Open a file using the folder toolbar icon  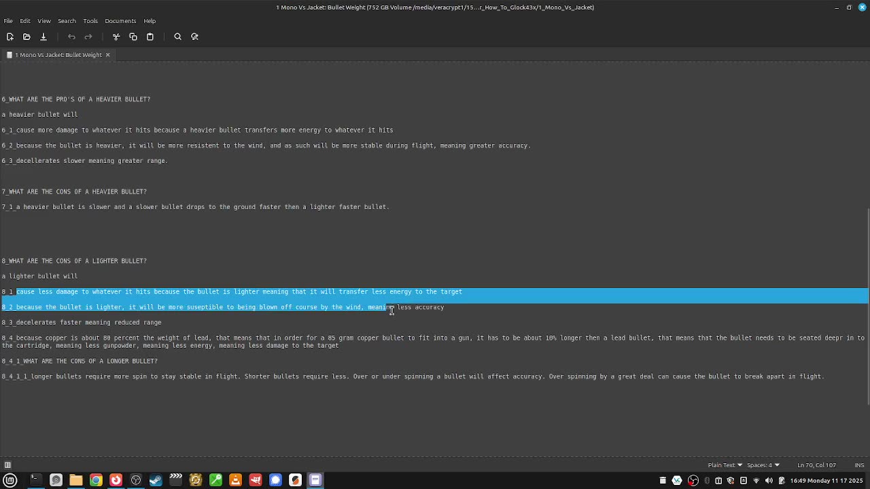pos(27,37)
